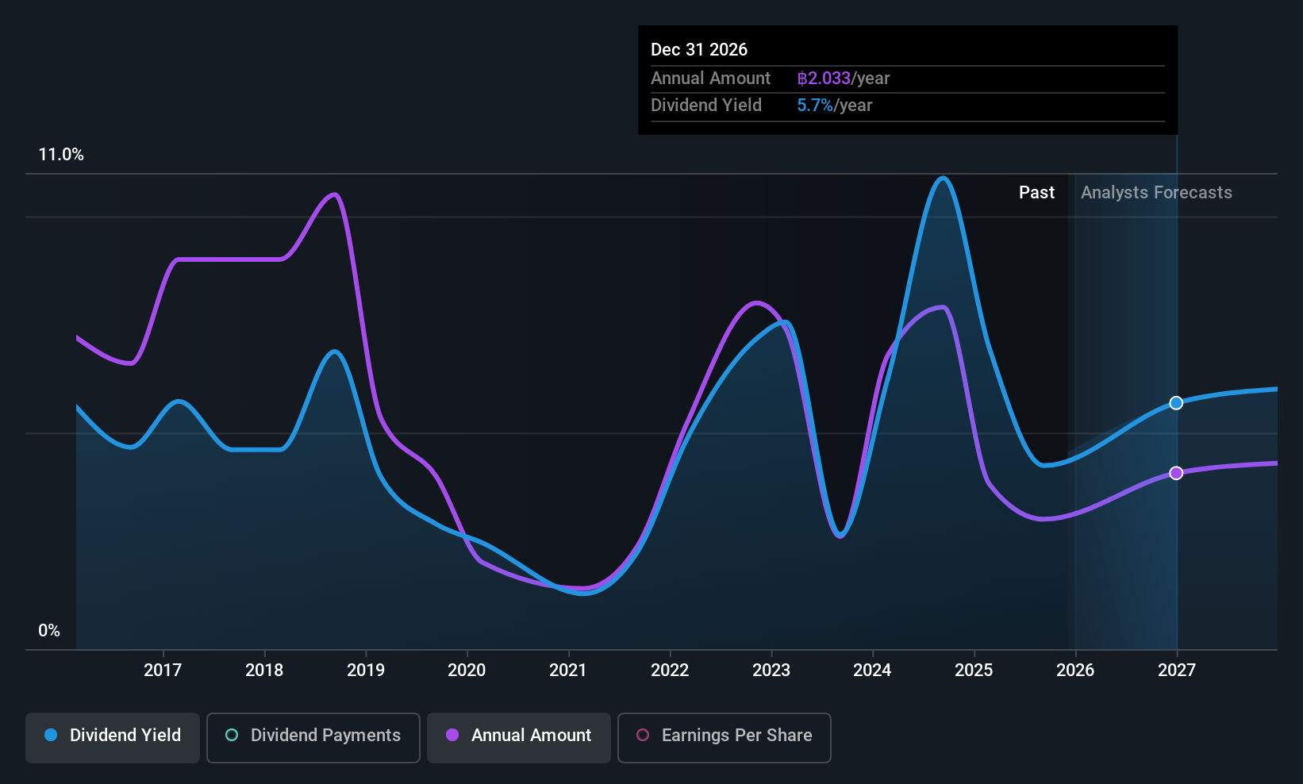Click the blue forecast marker on yield line
Image resolution: width=1303 pixels, height=784 pixels.
pos(1176,402)
